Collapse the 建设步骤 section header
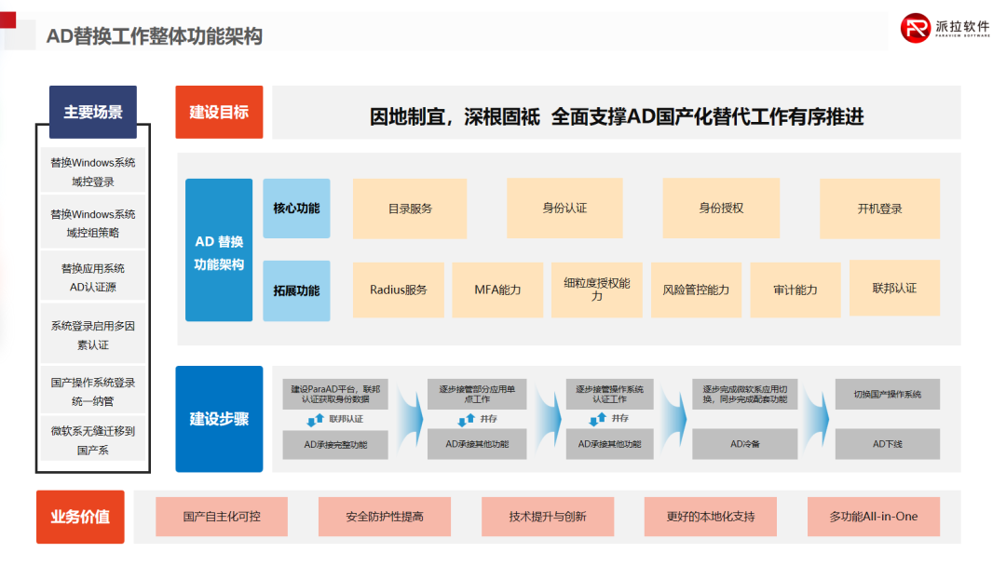This screenshot has width=1006, height=566. pos(219,418)
